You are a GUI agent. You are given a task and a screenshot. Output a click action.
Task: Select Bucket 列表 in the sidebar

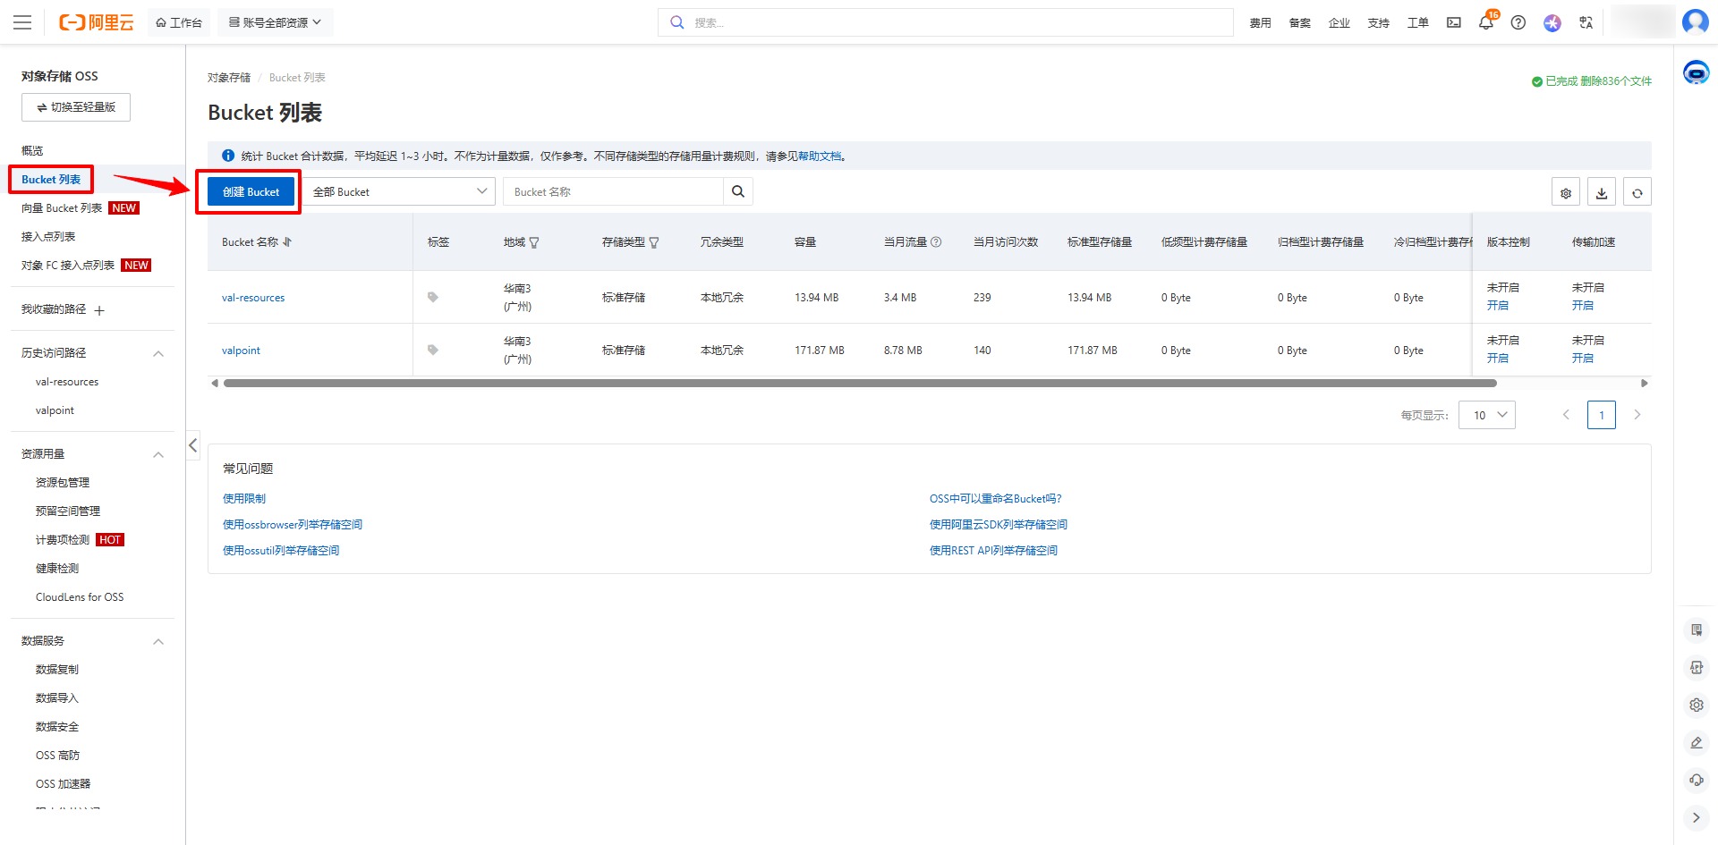[51, 180]
